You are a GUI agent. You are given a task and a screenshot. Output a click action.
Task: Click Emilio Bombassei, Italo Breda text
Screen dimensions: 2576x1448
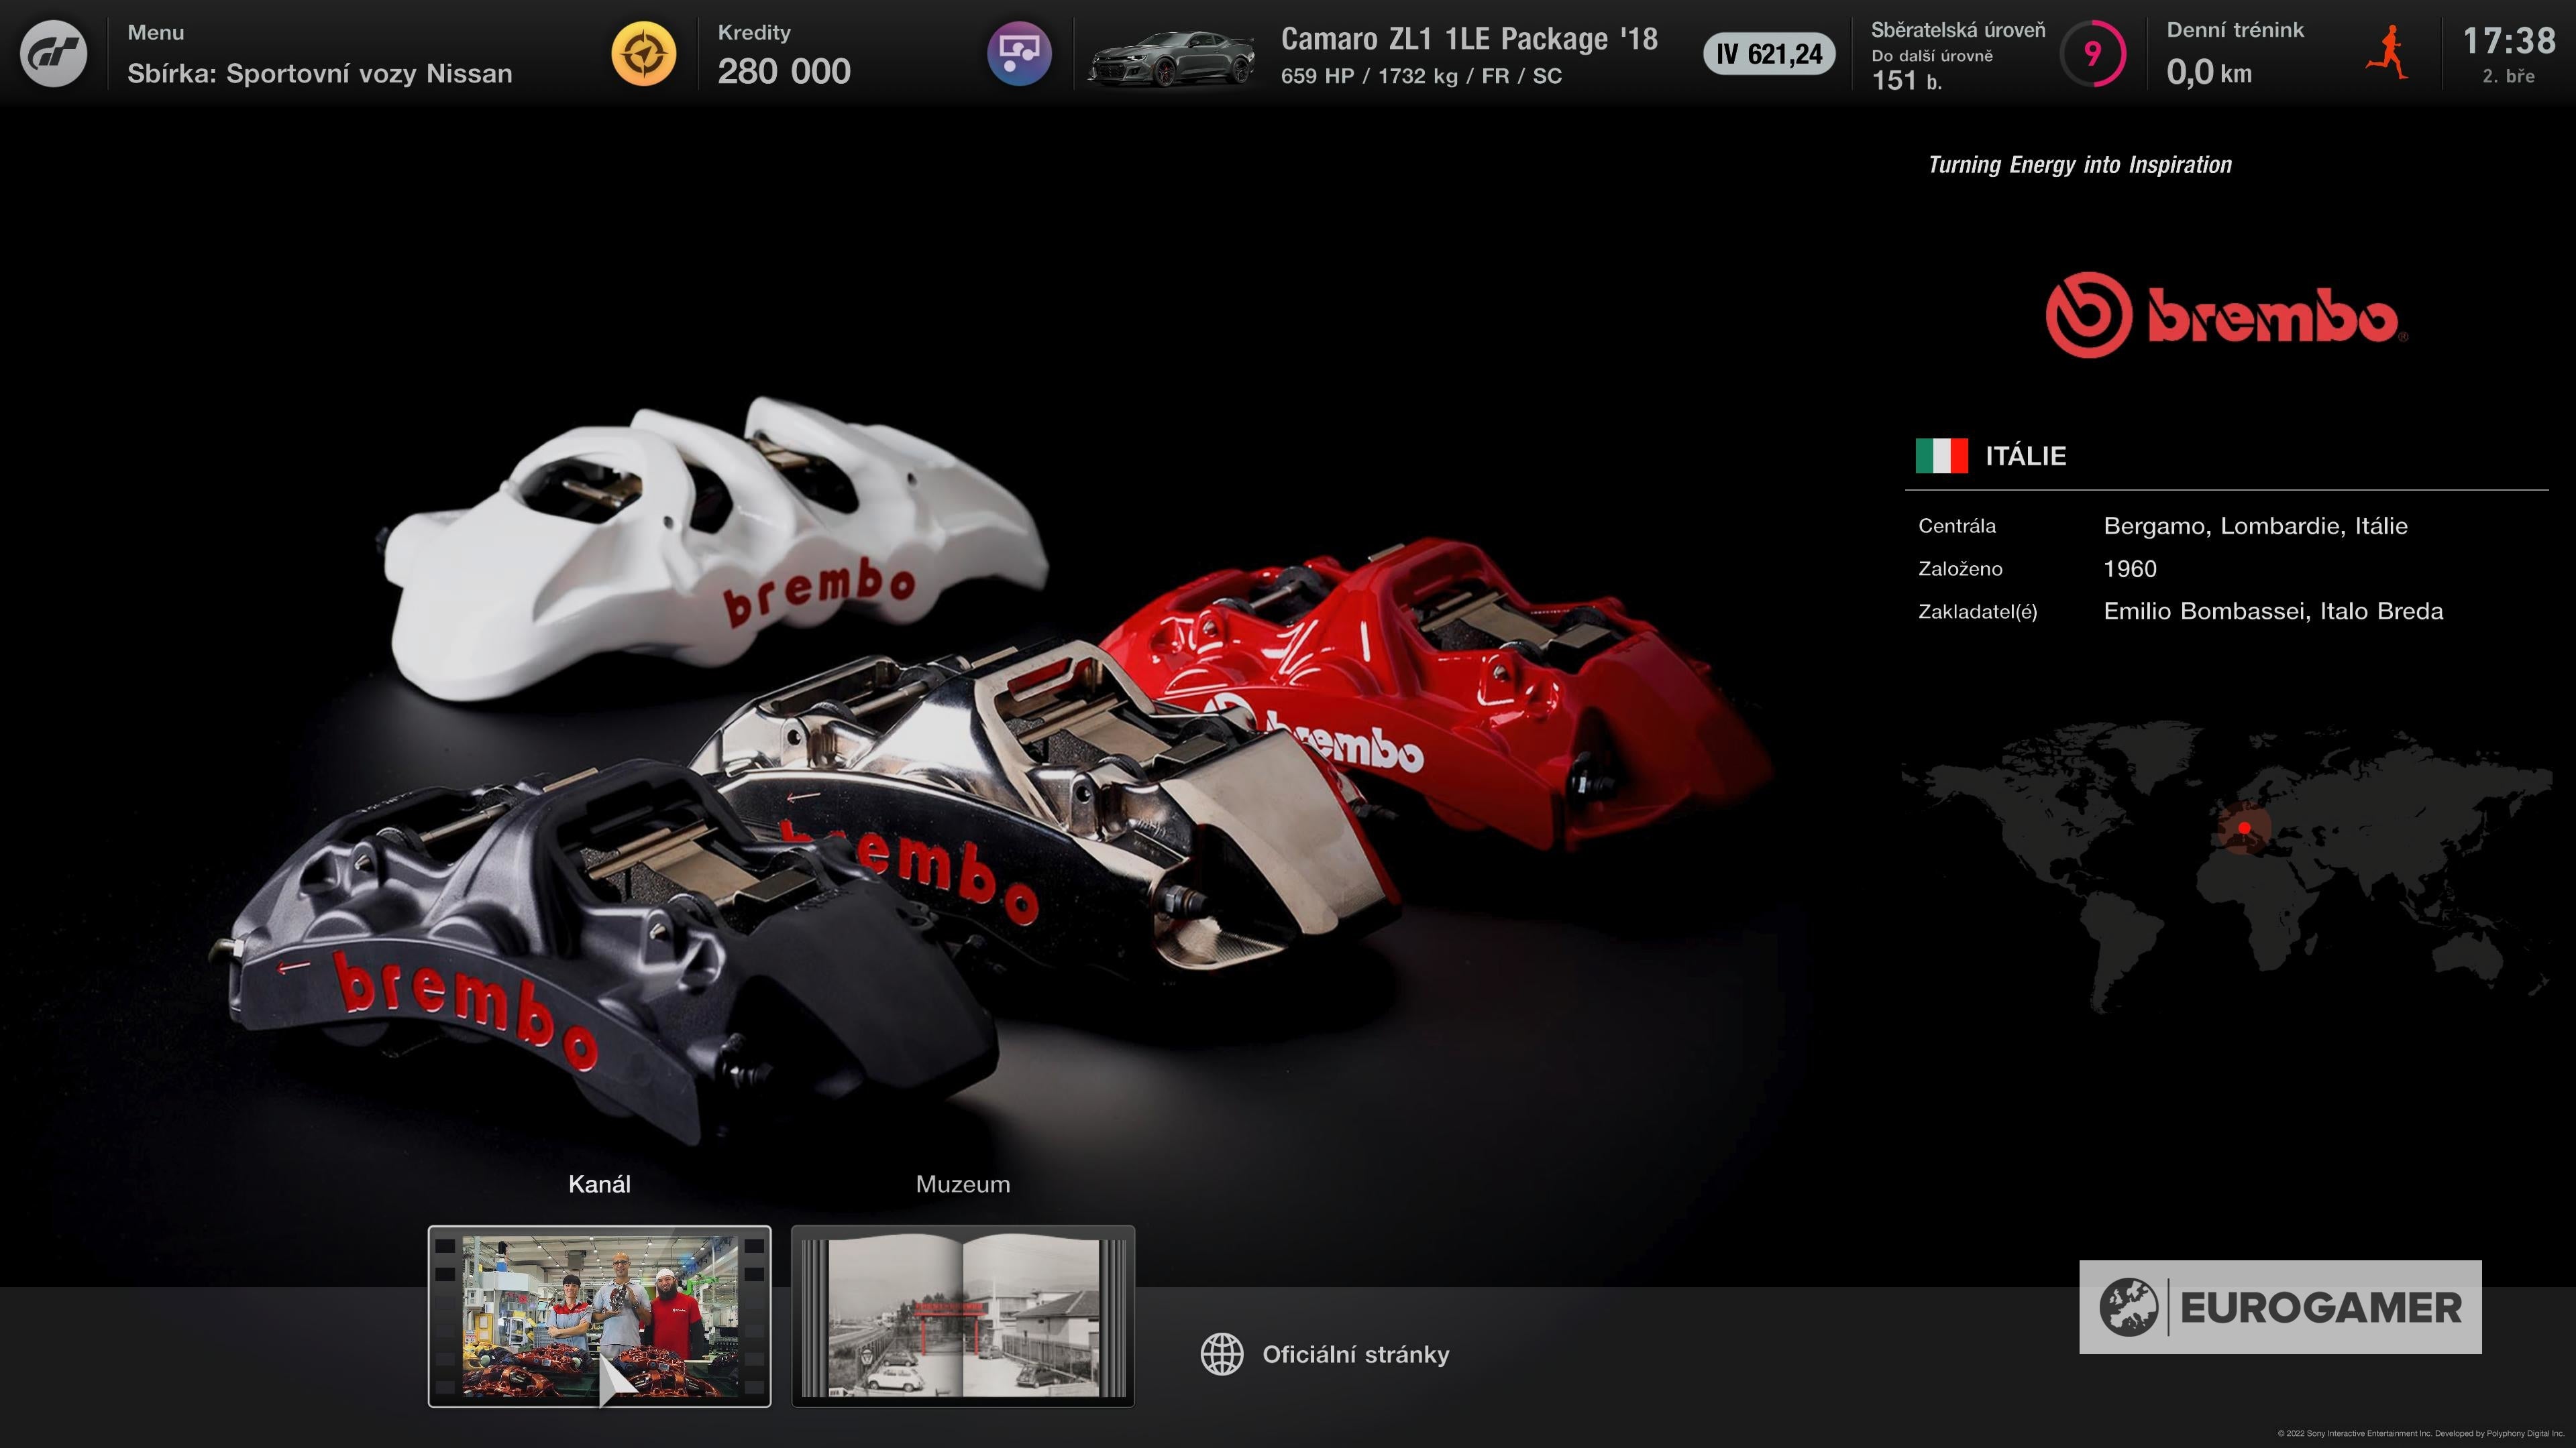tap(2273, 611)
